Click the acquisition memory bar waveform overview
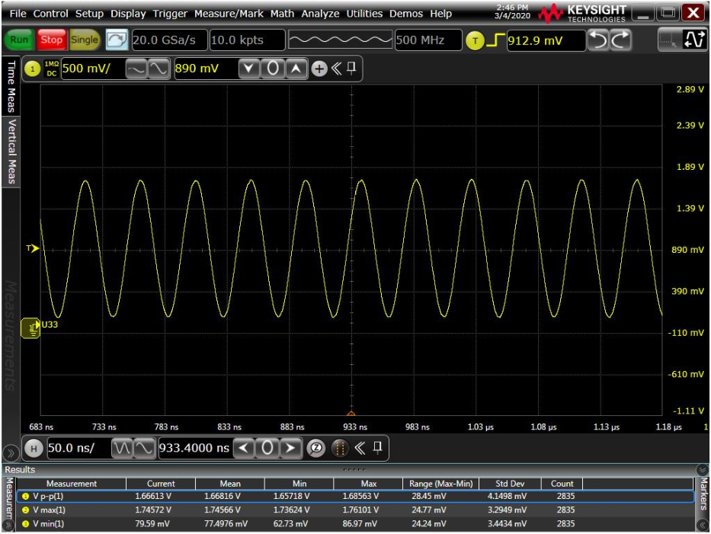Image resolution: width=711 pixels, height=534 pixels. (340, 40)
